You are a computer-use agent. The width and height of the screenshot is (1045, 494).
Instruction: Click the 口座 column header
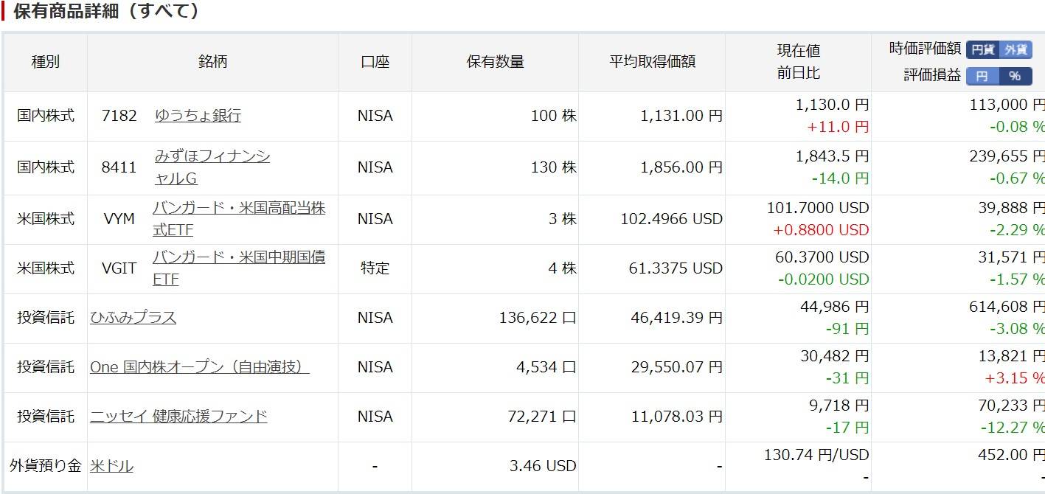(375, 62)
